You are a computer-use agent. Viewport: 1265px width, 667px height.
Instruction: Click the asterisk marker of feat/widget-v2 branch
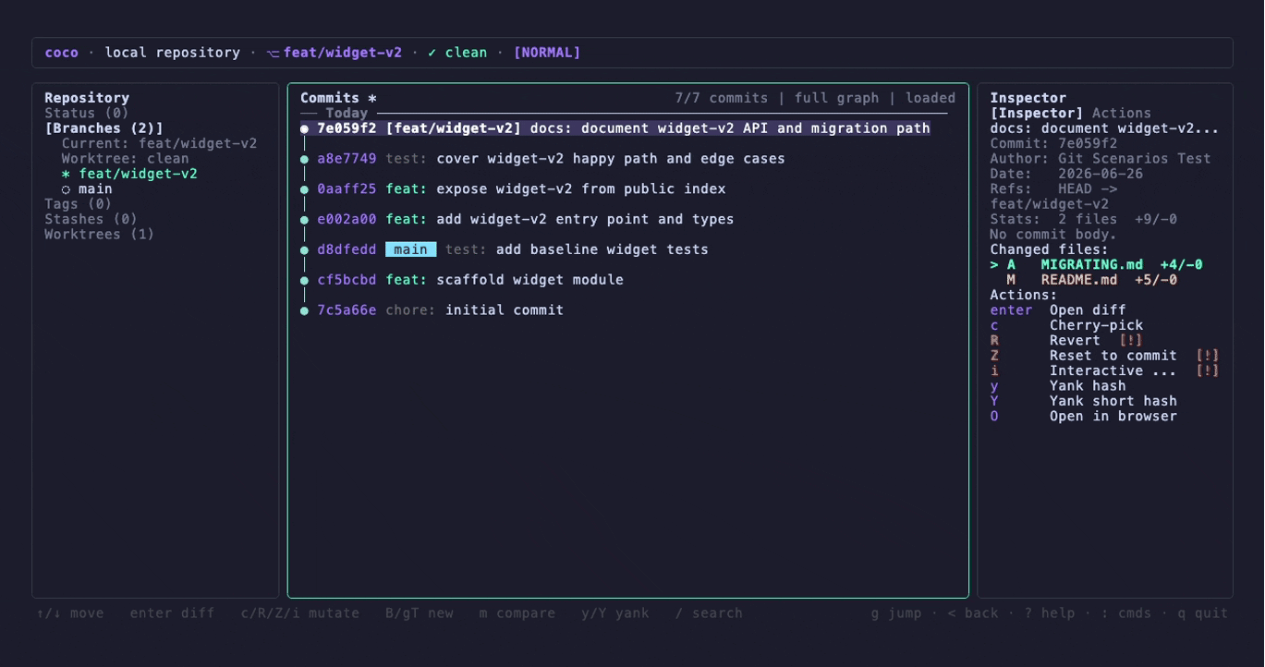(66, 174)
